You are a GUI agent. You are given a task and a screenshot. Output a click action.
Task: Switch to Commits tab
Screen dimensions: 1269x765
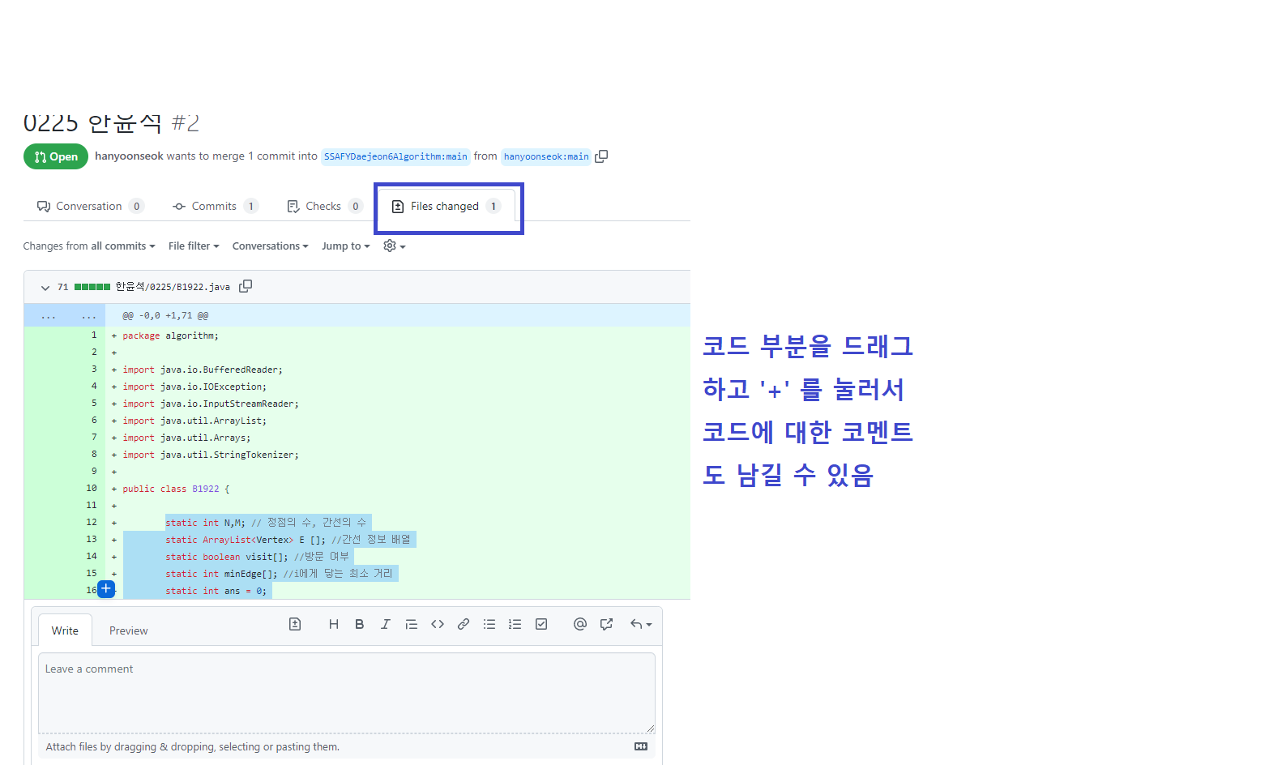tap(216, 206)
